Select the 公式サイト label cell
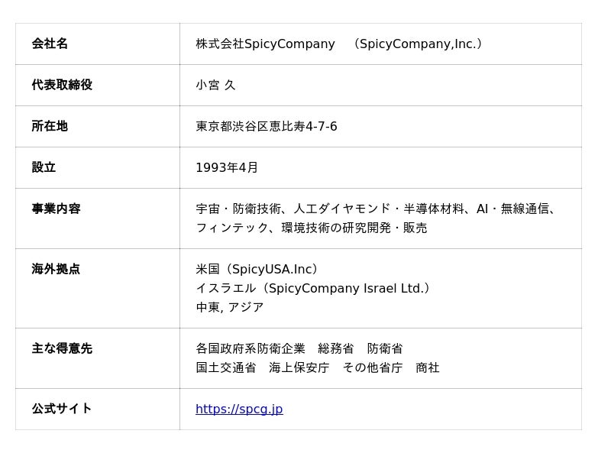The height and width of the screenshot is (453, 611). click(62, 409)
